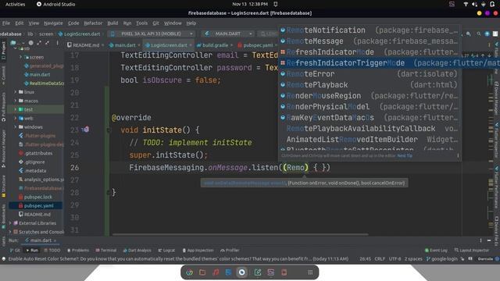Switch to pubspec.yaml editor tab
Viewport: 500px width, 281px height.
(258, 45)
